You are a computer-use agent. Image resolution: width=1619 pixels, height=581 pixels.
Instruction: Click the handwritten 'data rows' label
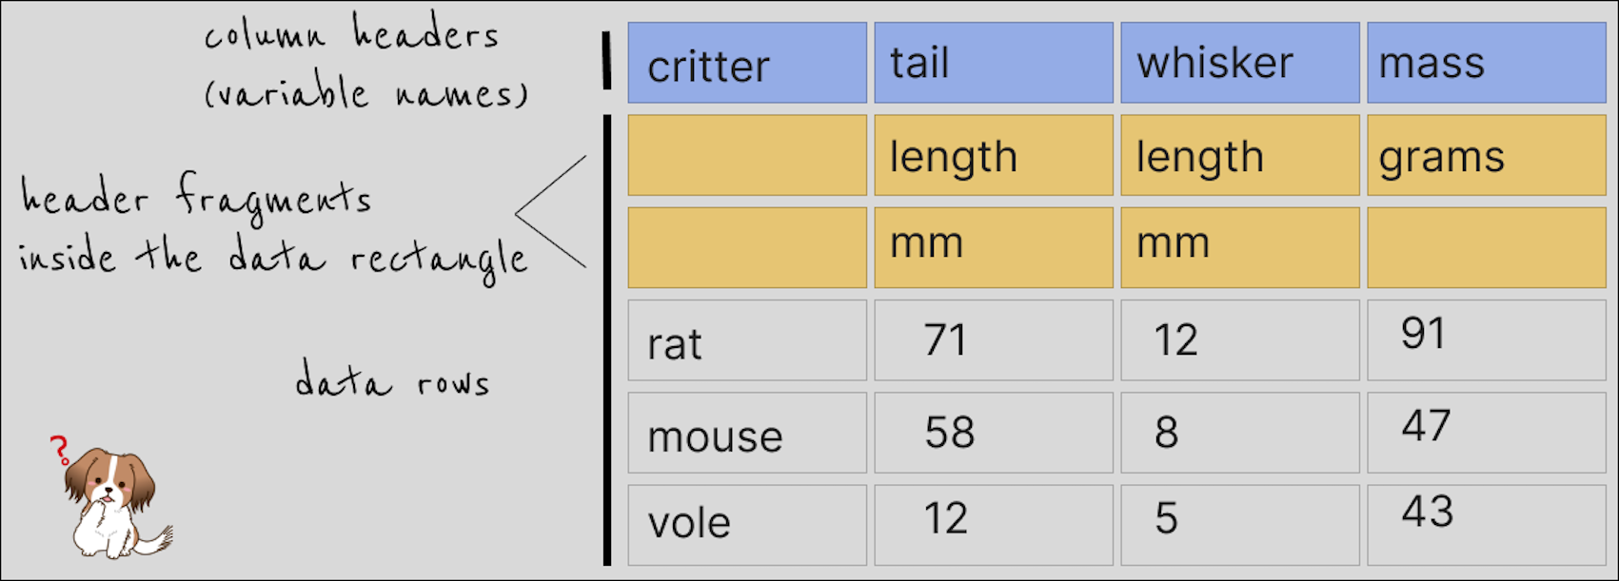(392, 379)
